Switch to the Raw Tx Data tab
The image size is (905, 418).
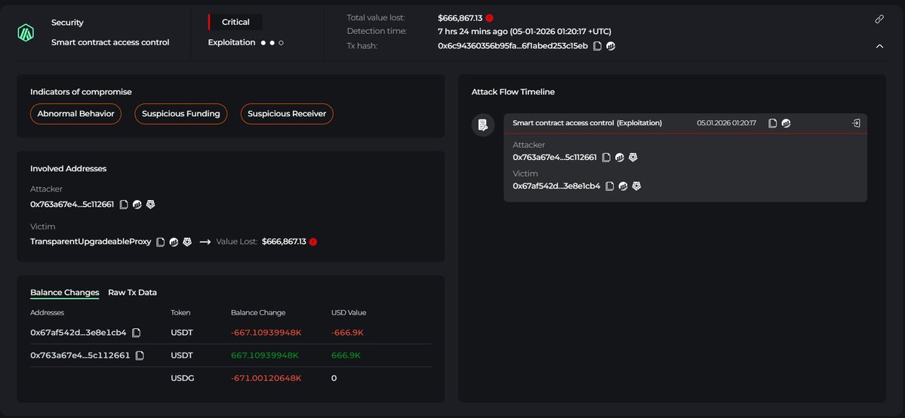[x=132, y=293]
